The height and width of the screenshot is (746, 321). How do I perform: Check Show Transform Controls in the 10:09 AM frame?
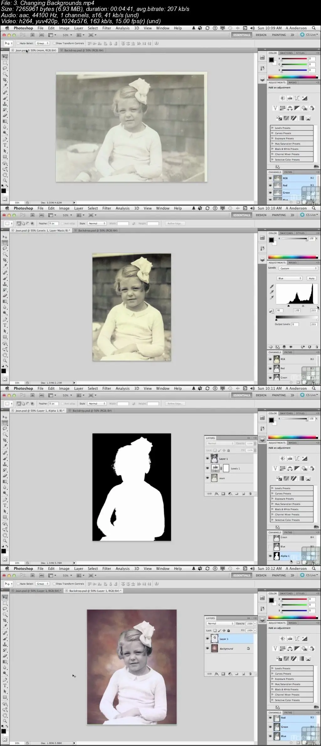54,43
